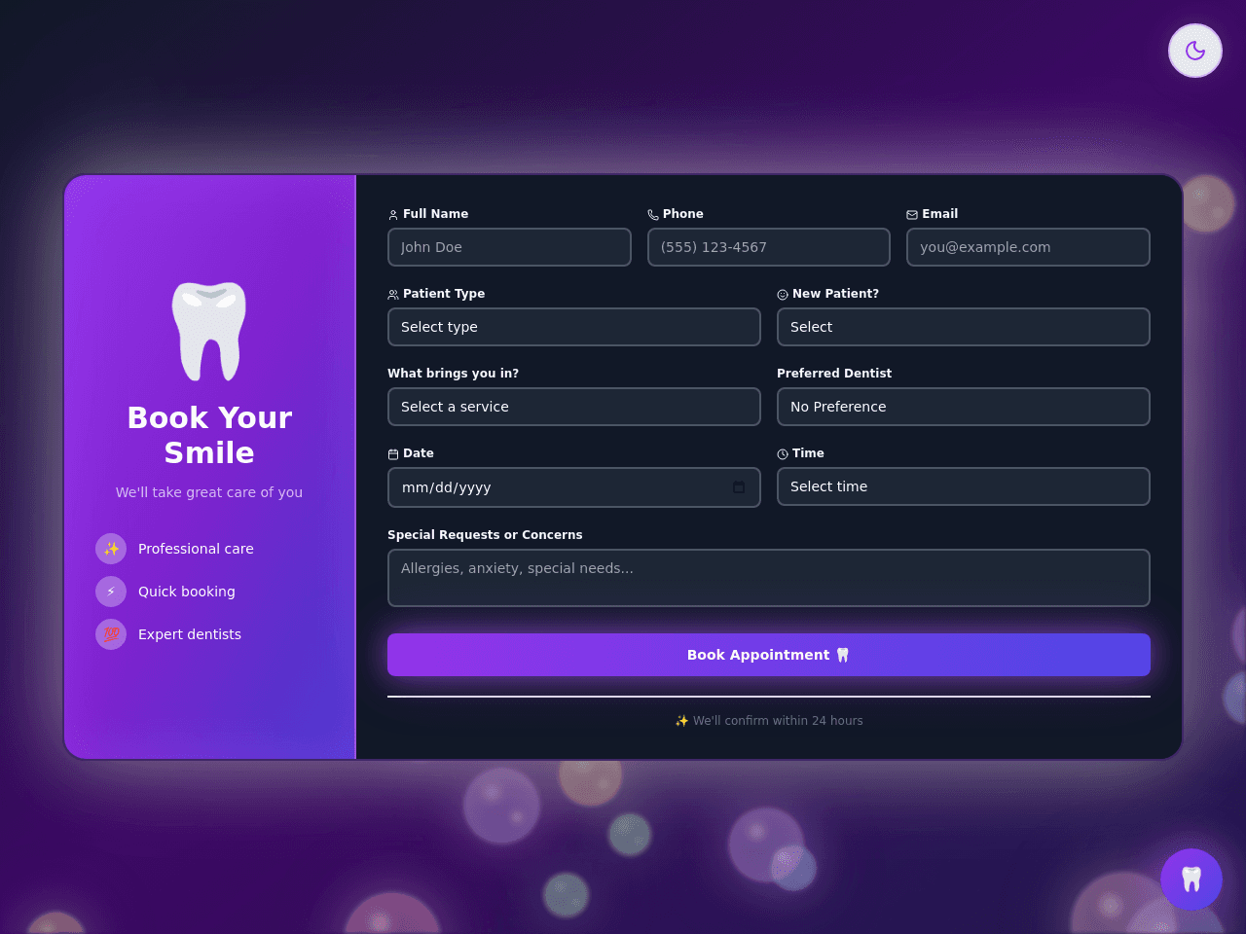Focus the Phone number input field

click(769, 247)
